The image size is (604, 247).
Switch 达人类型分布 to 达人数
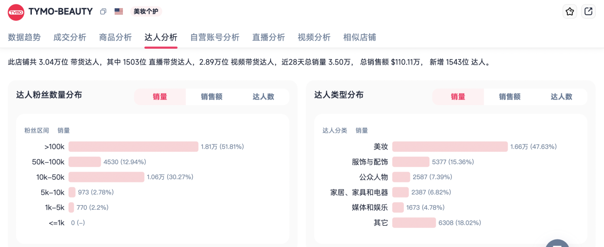(x=561, y=96)
